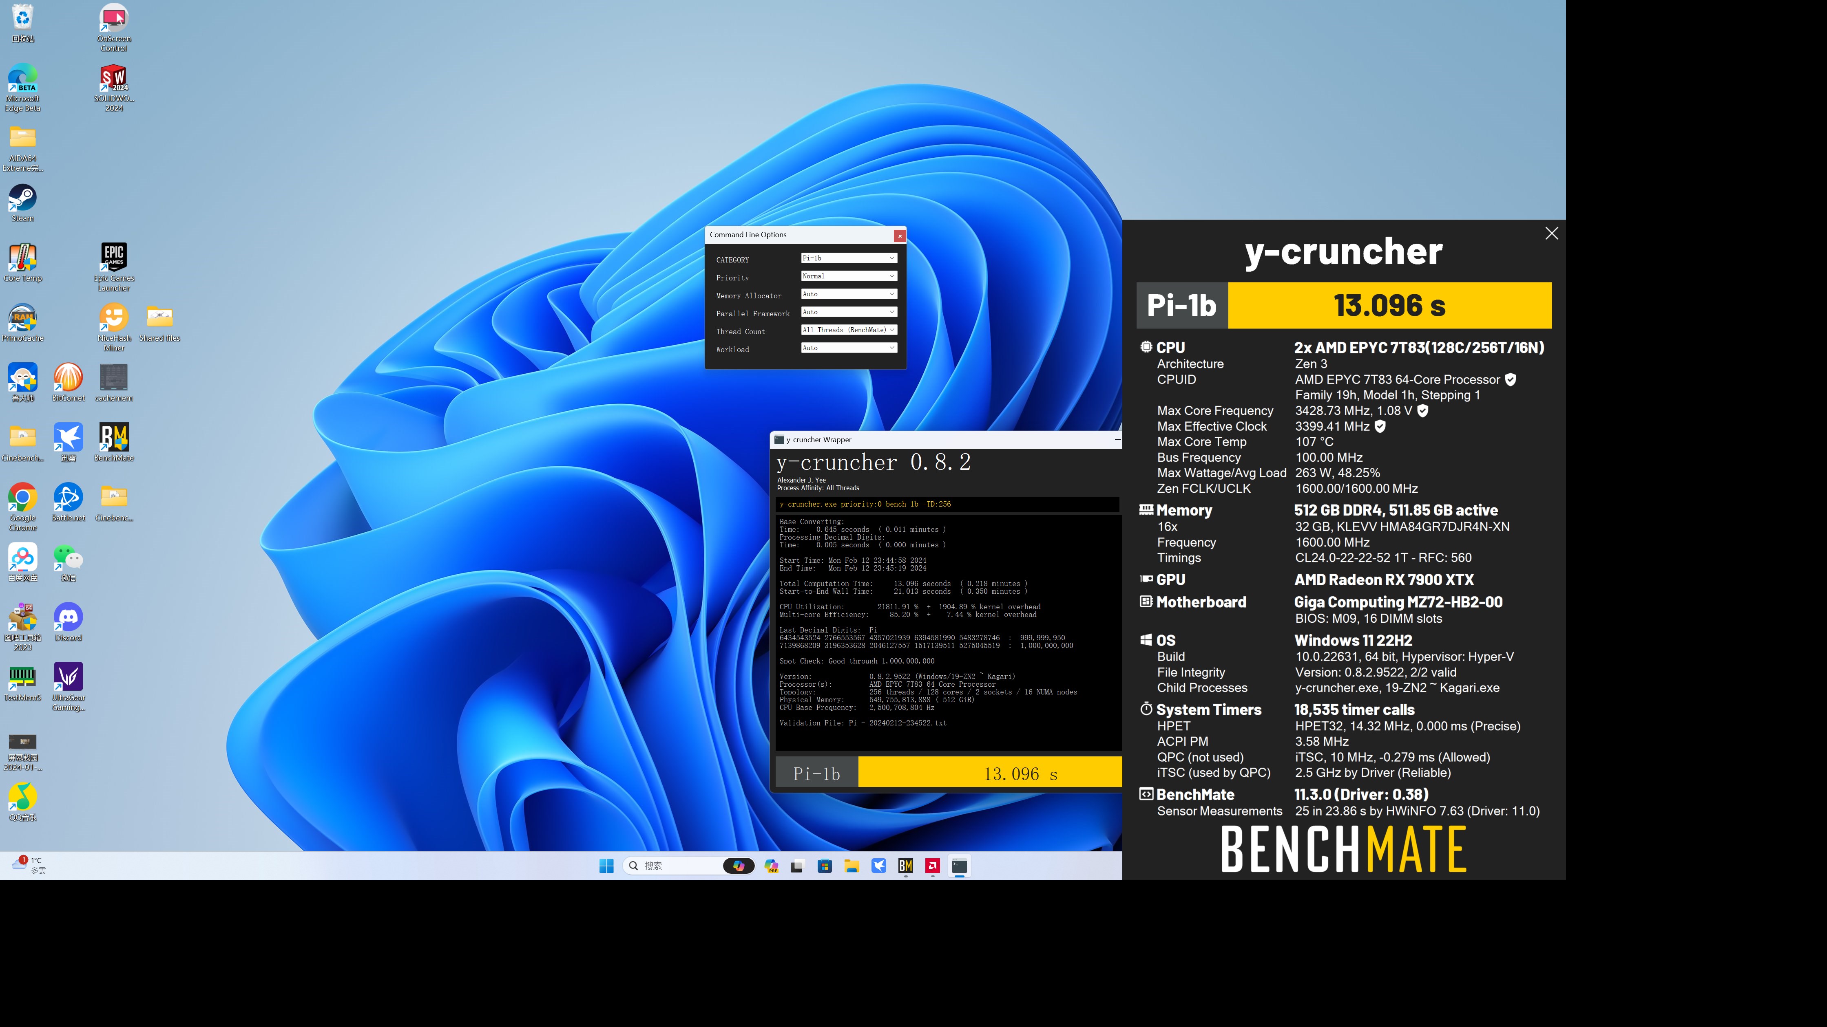Open the CATEGORY dropdown showing Pi-1b
The width and height of the screenshot is (1827, 1027).
coord(848,258)
